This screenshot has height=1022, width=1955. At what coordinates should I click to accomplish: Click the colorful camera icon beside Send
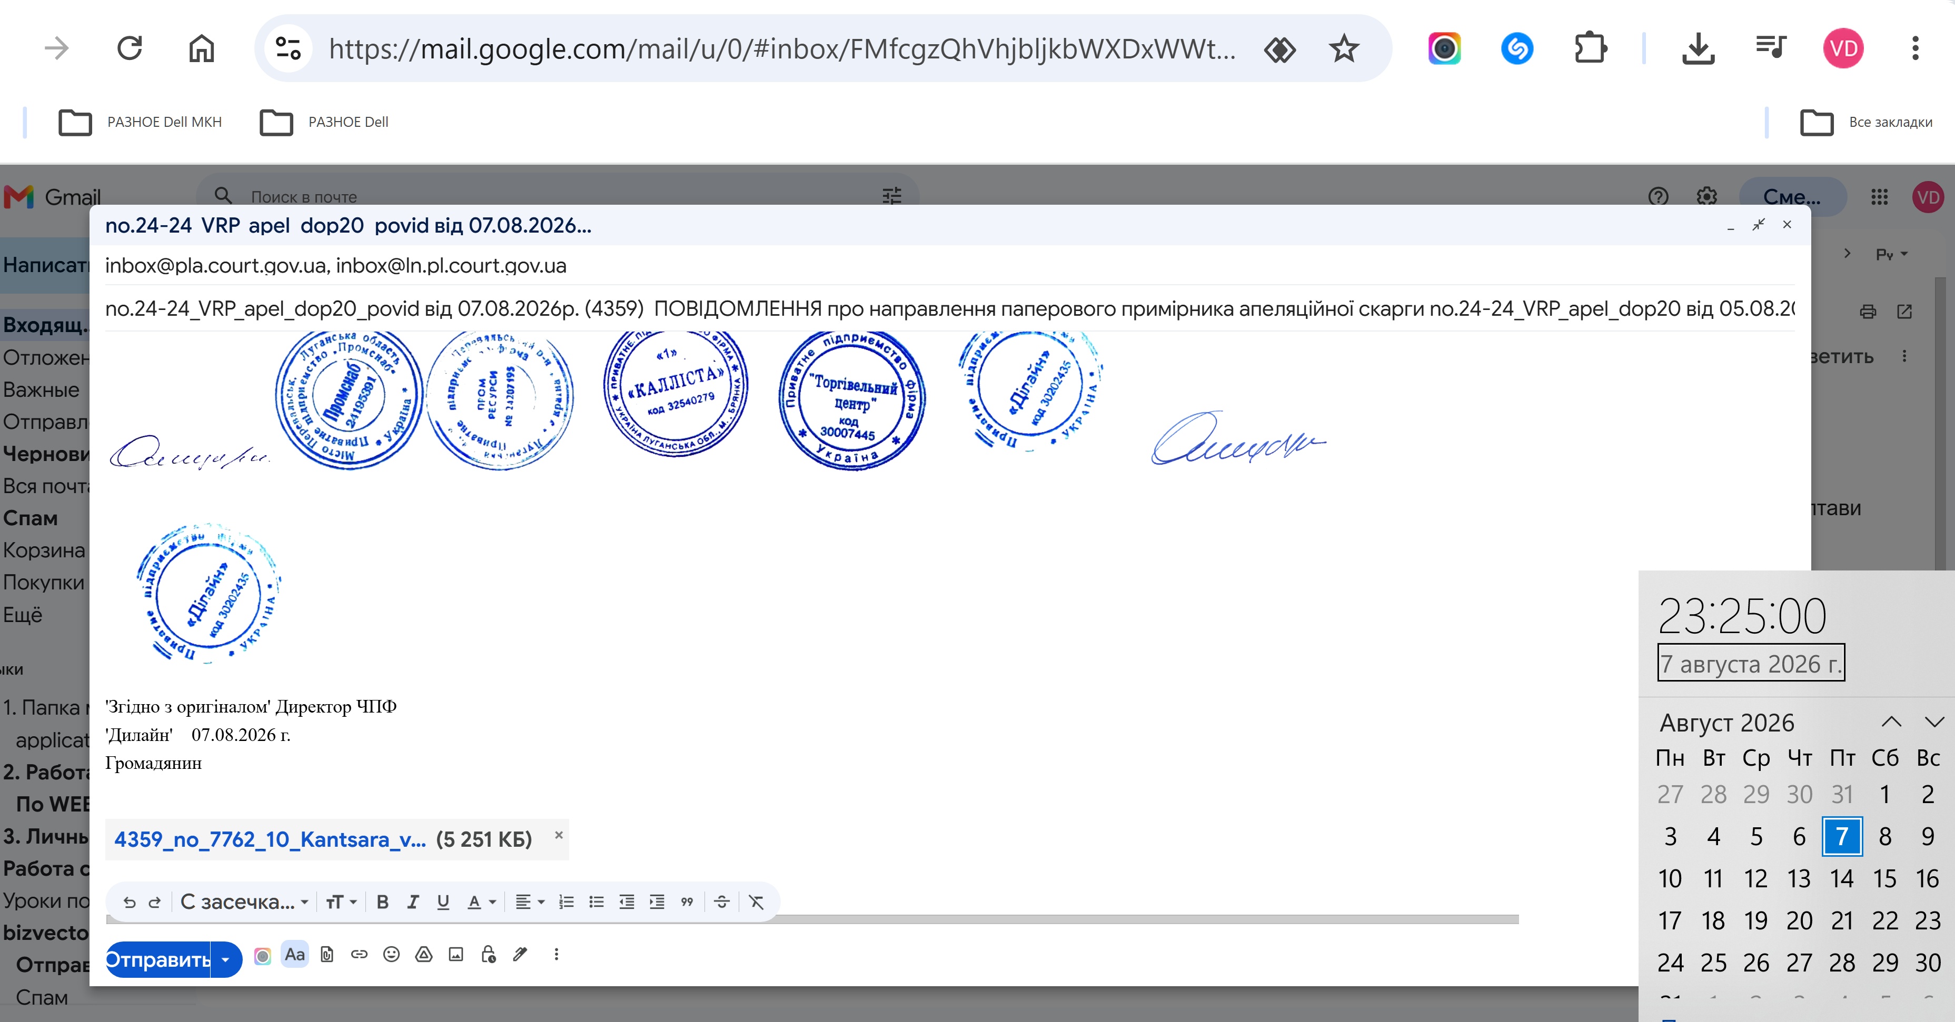coord(263,956)
